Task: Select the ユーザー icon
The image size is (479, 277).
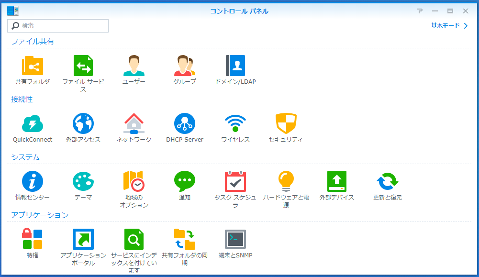Action: coord(134,66)
